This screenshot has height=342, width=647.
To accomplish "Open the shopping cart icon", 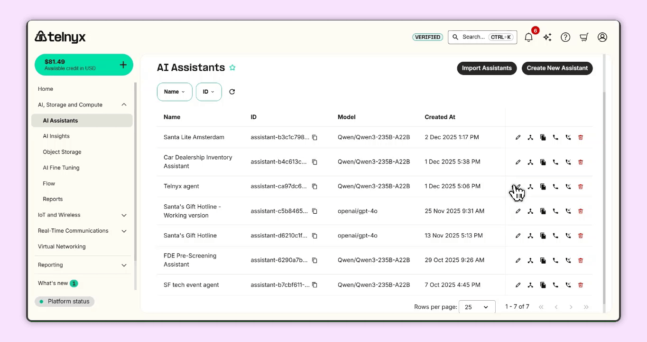I will (584, 37).
